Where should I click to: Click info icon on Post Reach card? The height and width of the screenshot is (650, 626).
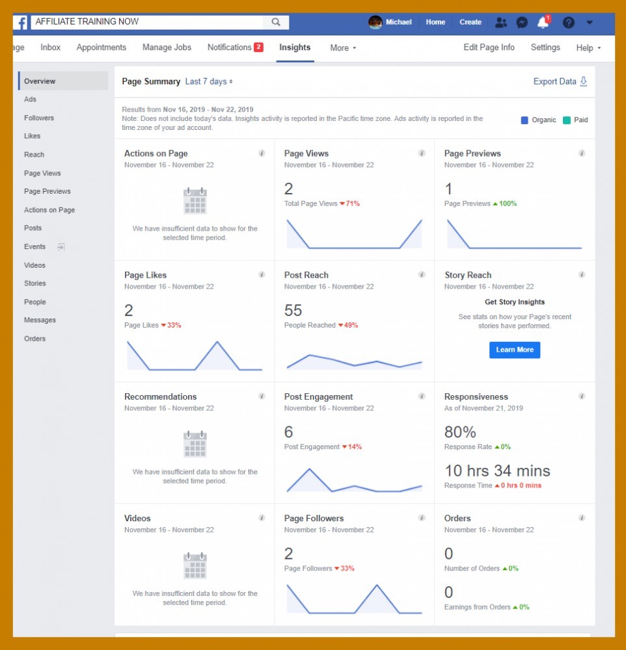pos(422,274)
